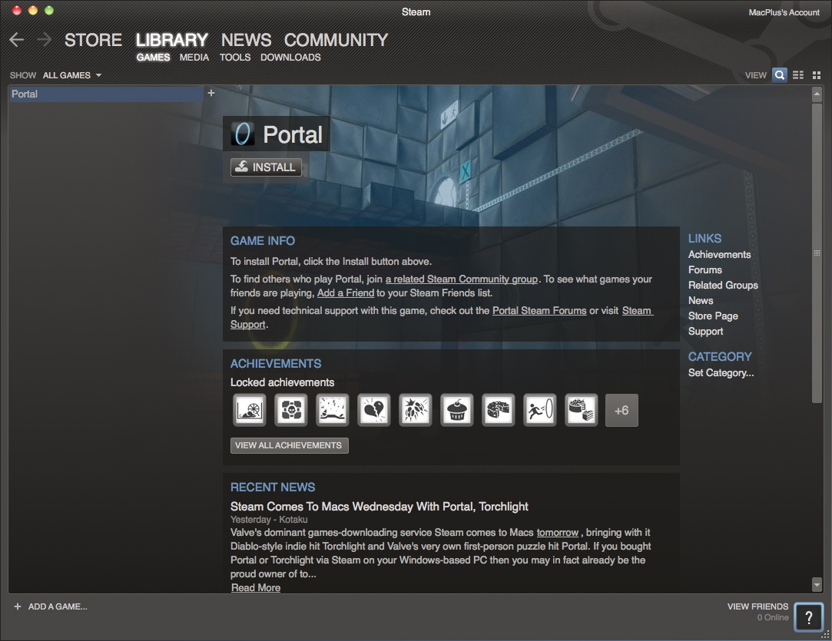The height and width of the screenshot is (641, 832).
Task: Select the fifth locked achievement with burst icon
Action: [x=415, y=410]
